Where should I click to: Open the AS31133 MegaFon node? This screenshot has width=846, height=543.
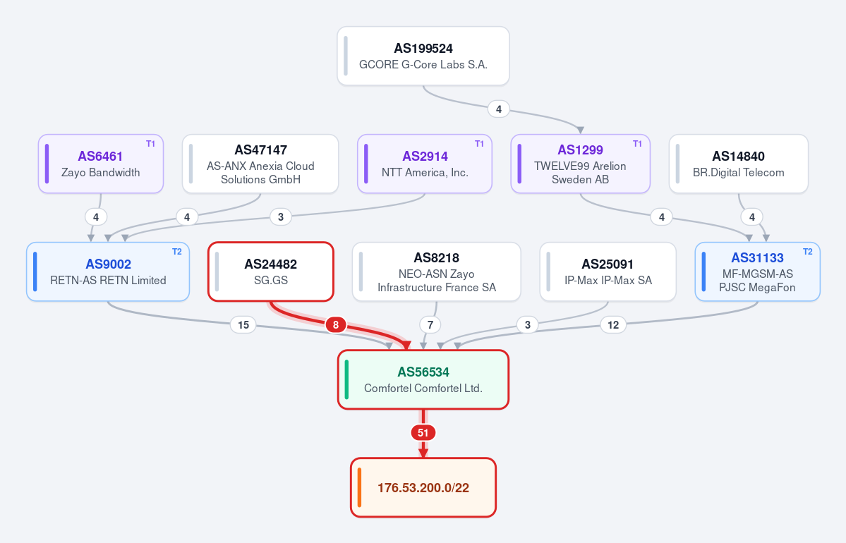coord(758,271)
